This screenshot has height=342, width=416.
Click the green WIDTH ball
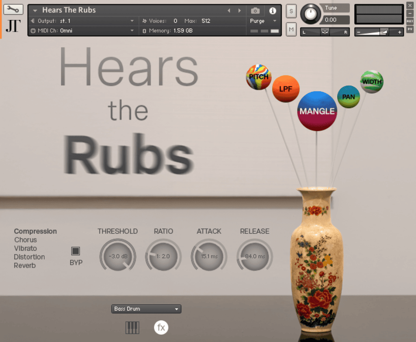[x=372, y=82]
